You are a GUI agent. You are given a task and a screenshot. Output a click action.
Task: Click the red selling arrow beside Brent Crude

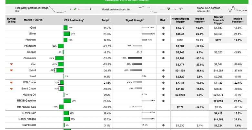pyautogui.click(x=11, y=88)
